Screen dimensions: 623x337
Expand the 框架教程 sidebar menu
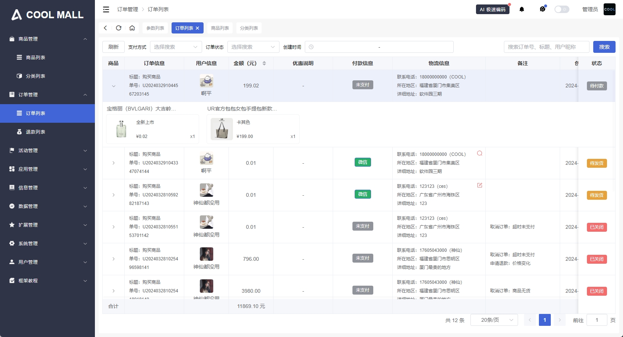(x=47, y=280)
